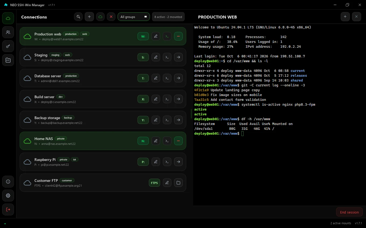Click the red logout sidebar icon

(8, 209)
